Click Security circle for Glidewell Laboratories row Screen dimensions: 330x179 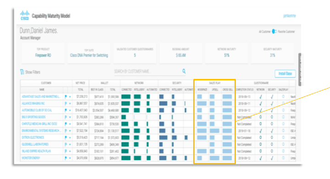(272, 144)
